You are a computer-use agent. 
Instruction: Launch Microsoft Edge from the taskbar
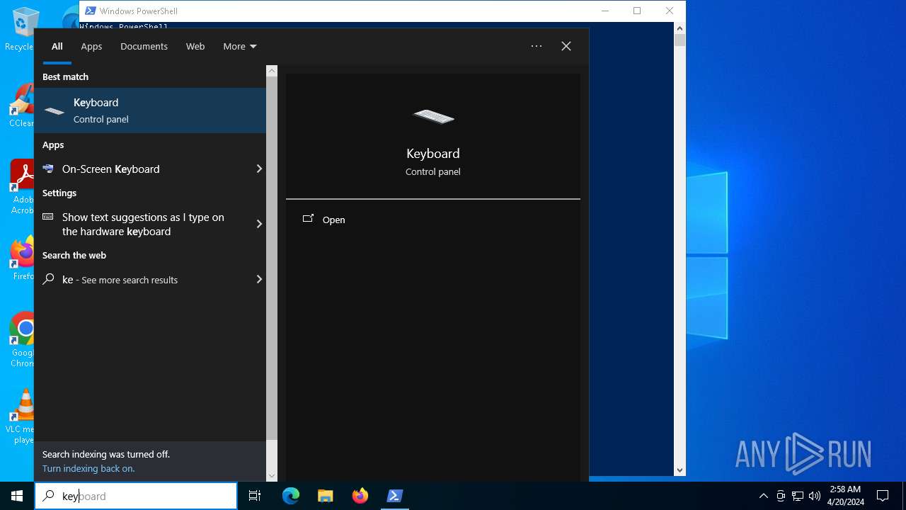point(291,496)
